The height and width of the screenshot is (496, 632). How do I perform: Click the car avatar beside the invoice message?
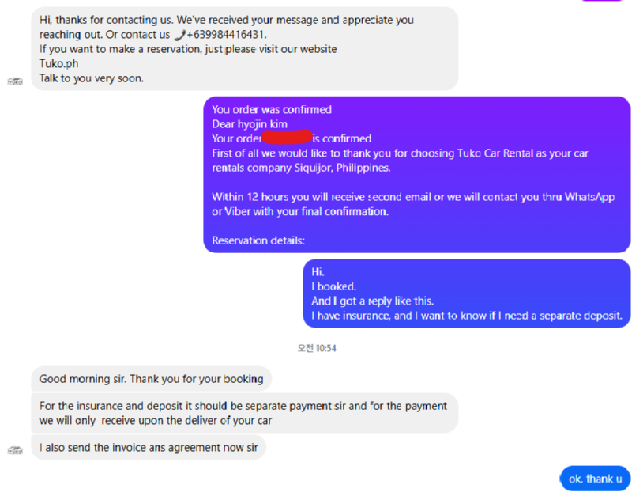tap(15, 450)
